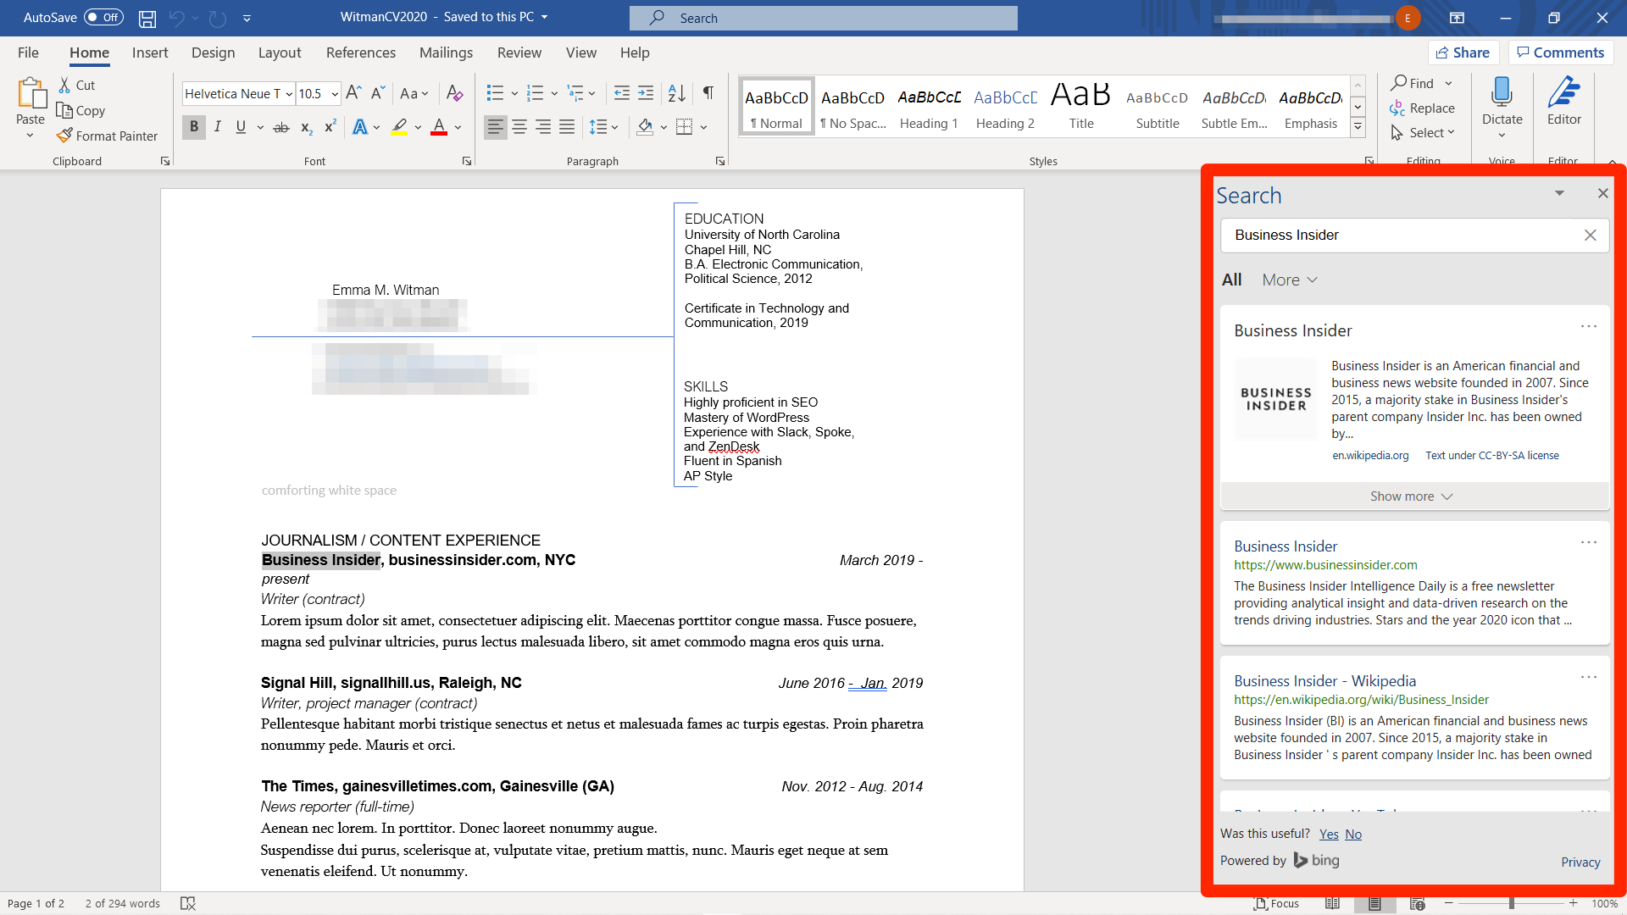Click the zoom slider in status bar
Viewport: 1627px width, 915px height.
1511,903
